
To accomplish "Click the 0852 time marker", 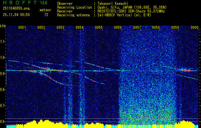I will pos(41,28).
